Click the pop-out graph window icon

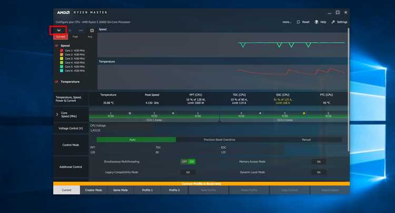tap(92, 30)
